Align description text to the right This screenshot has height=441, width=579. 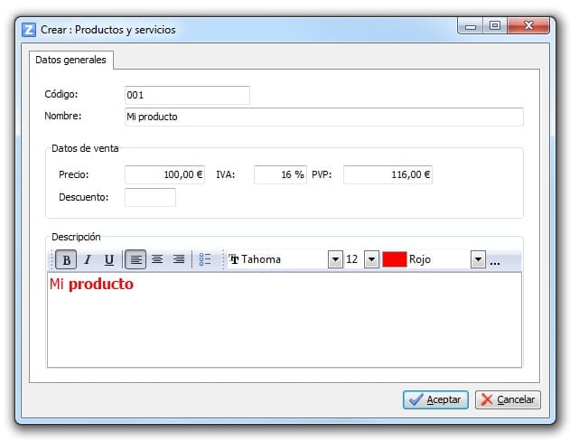pyautogui.click(x=179, y=259)
